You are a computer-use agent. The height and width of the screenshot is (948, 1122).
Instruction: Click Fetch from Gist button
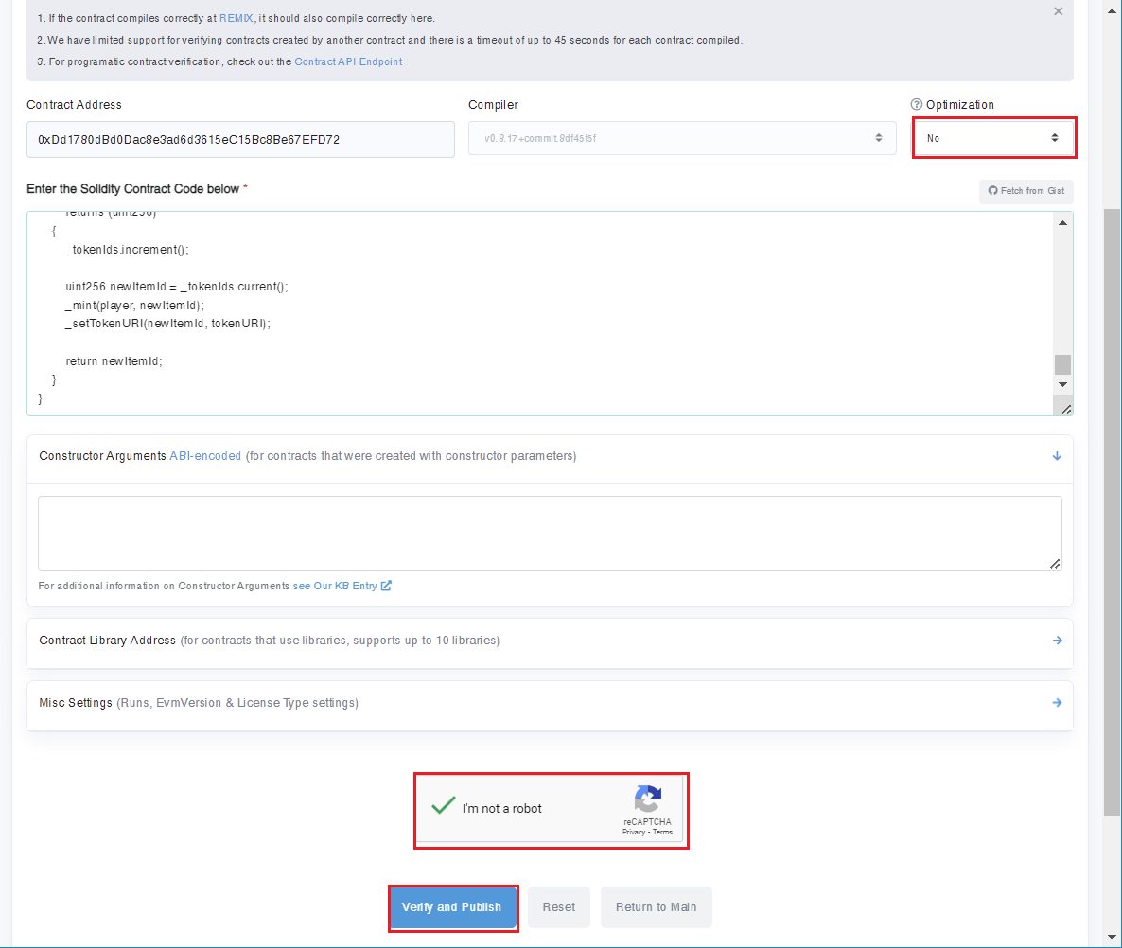coord(1026,191)
